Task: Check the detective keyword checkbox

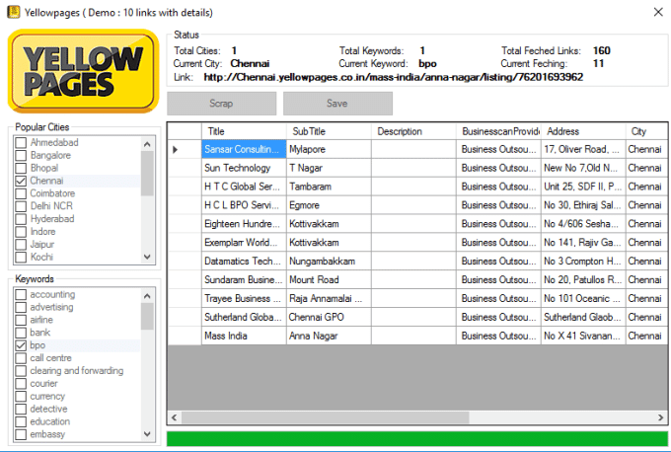Action: click(x=21, y=410)
